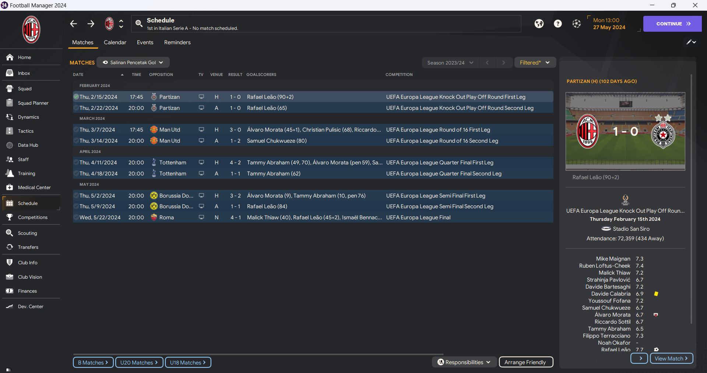Click the TV icon for the Roma match
The height and width of the screenshot is (373, 707).
201,217
